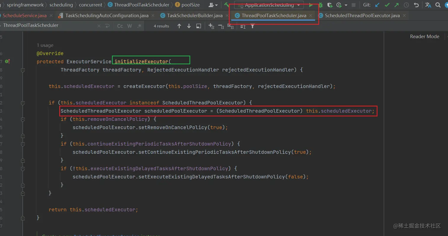Add selection for next occurrence icon
The image size is (448, 236).
211,26
